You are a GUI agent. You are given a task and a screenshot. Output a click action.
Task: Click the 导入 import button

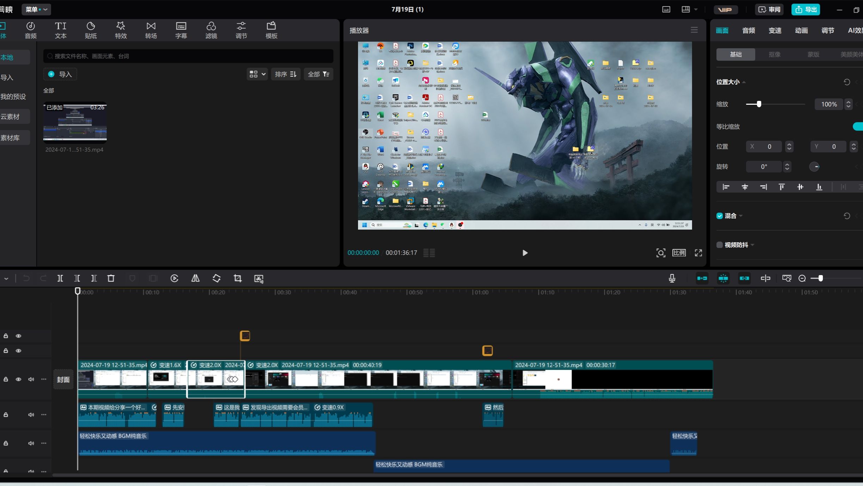click(60, 74)
